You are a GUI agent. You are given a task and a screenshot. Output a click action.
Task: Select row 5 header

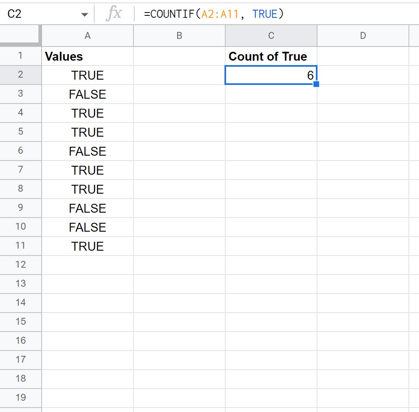(21, 132)
